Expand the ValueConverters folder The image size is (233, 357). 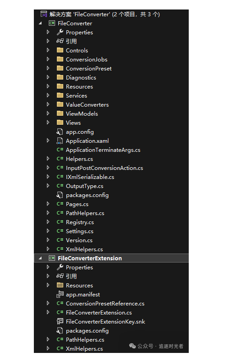point(48,104)
